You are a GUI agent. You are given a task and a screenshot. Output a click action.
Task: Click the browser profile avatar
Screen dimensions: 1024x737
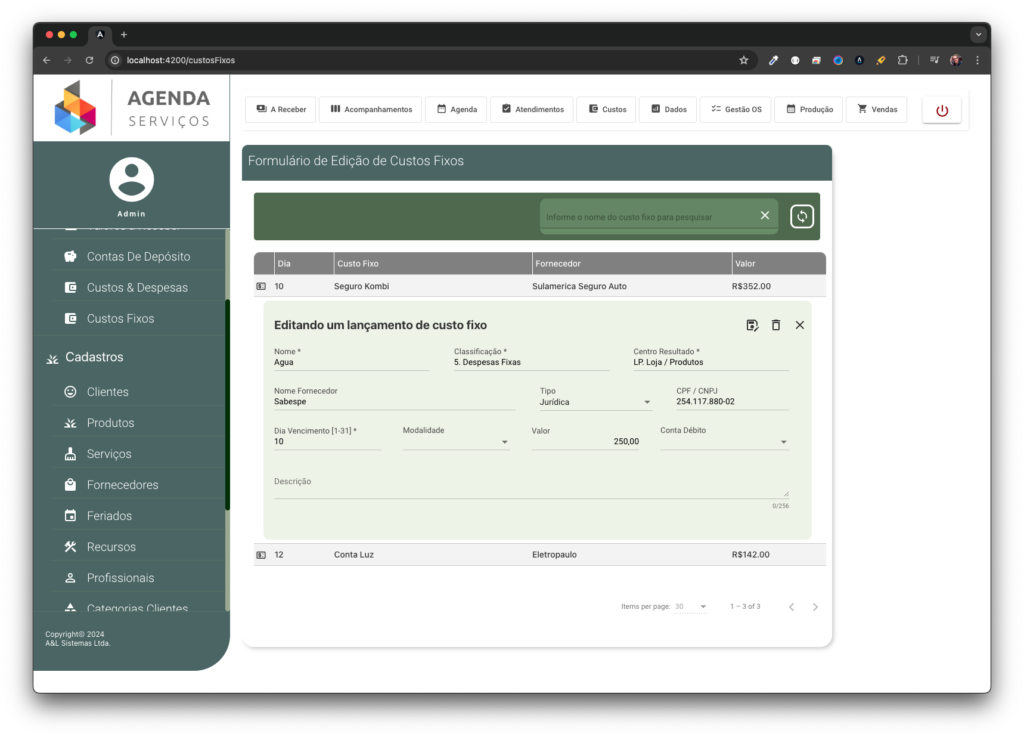[x=956, y=60]
